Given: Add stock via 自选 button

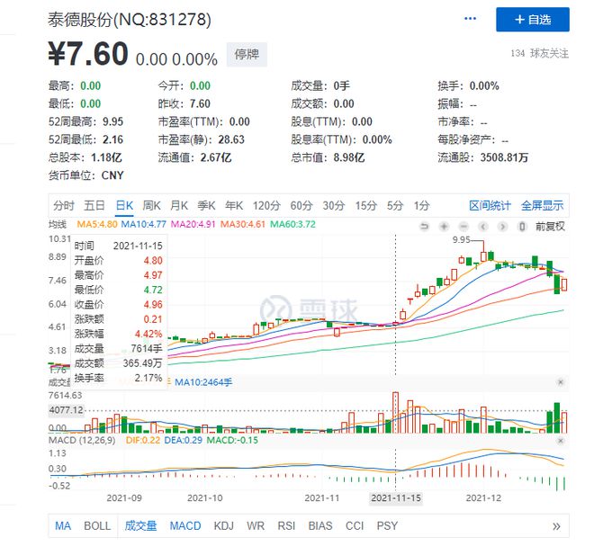Looking at the screenshot, I should click(x=533, y=19).
